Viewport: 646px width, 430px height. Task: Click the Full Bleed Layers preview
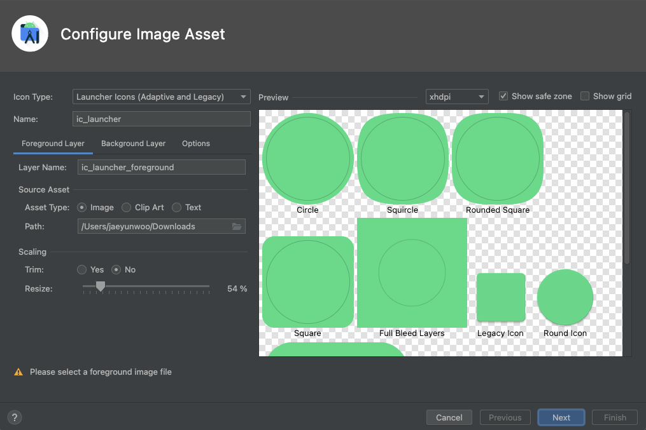pos(412,272)
